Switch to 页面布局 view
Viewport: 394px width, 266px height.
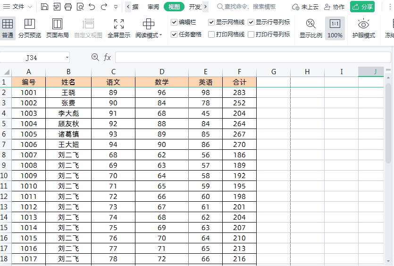(57, 28)
